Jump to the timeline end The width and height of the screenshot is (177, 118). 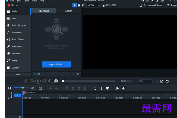point(124,88)
